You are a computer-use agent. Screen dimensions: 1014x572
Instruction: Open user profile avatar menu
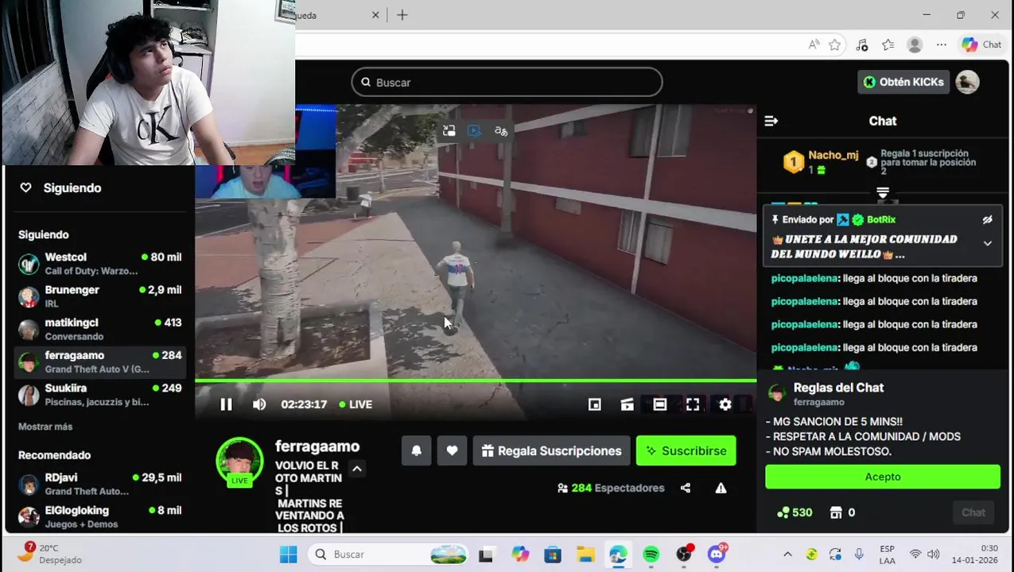(967, 82)
